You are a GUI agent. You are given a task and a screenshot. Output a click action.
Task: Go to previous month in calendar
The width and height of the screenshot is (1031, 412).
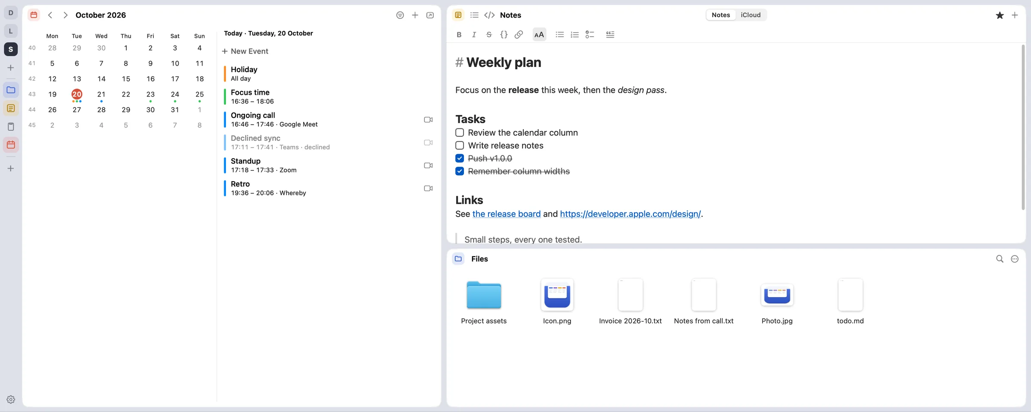(50, 15)
